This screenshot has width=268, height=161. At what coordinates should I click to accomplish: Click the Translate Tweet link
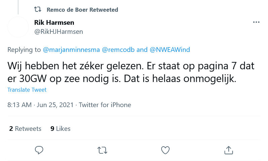click(x=27, y=90)
